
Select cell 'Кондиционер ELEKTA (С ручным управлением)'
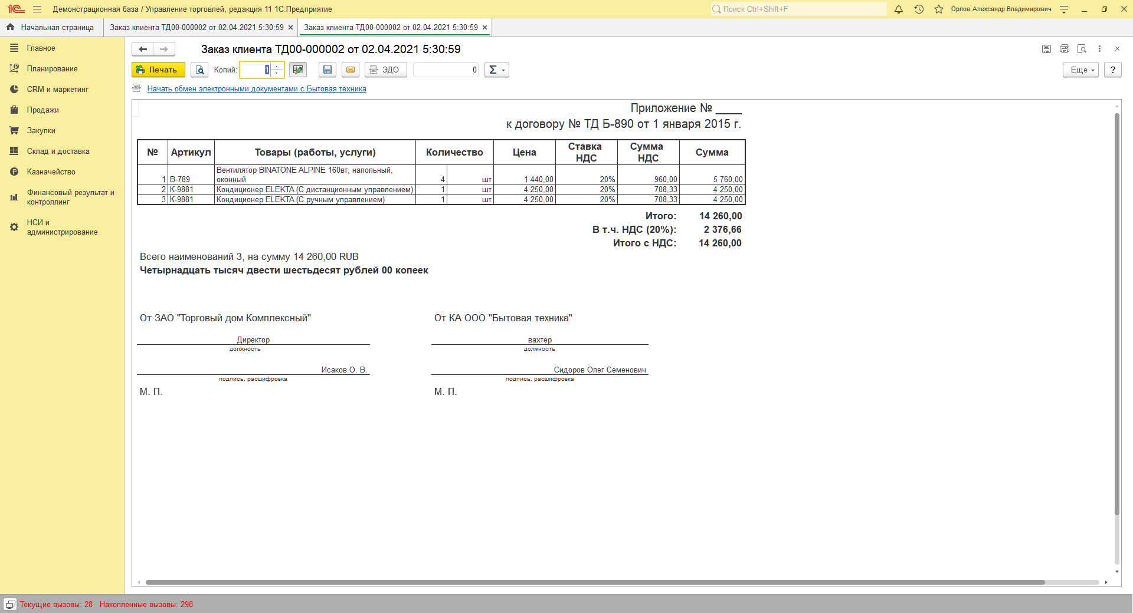tap(315, 200)
